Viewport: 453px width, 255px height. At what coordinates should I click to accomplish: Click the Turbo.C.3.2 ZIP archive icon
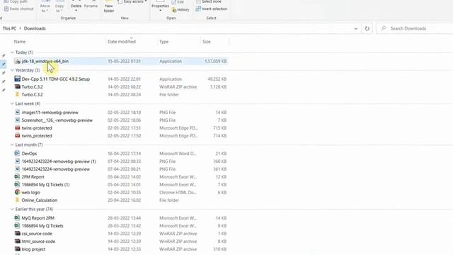pyautogui.click(x=17, y=86)
